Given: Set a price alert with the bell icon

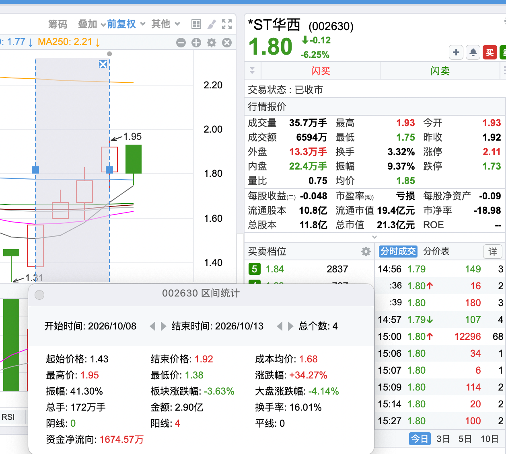Looking at the screenshot, I should (473, 52).
